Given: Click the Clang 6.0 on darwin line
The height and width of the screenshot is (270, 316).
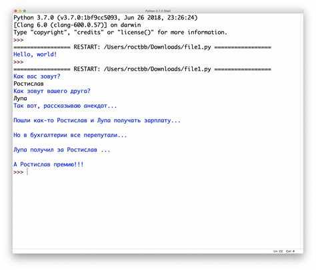Looking at the screenshot, I should pos(77,25).
